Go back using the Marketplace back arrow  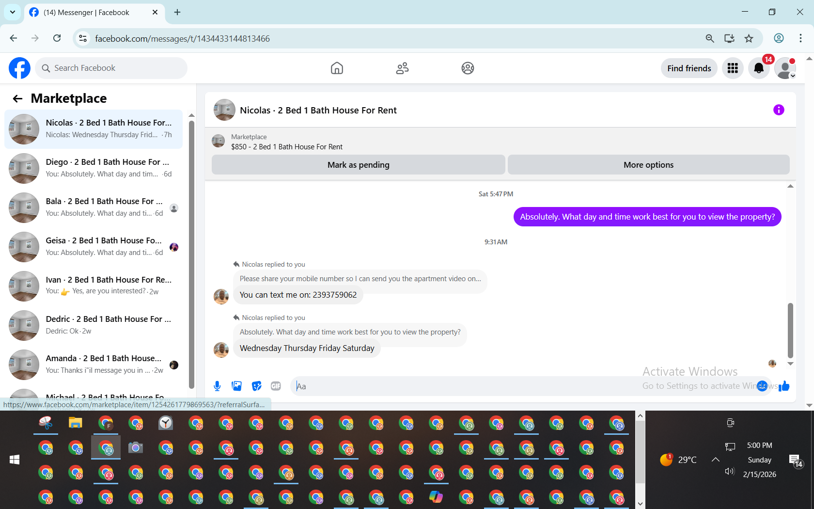point(18,99)
